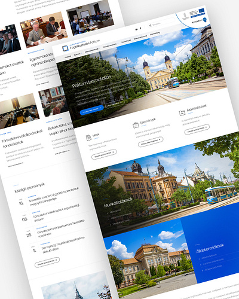Open the church tower photo at the page bottom
This screenshot has height=299, width=239.
click(x=76, y=285)
